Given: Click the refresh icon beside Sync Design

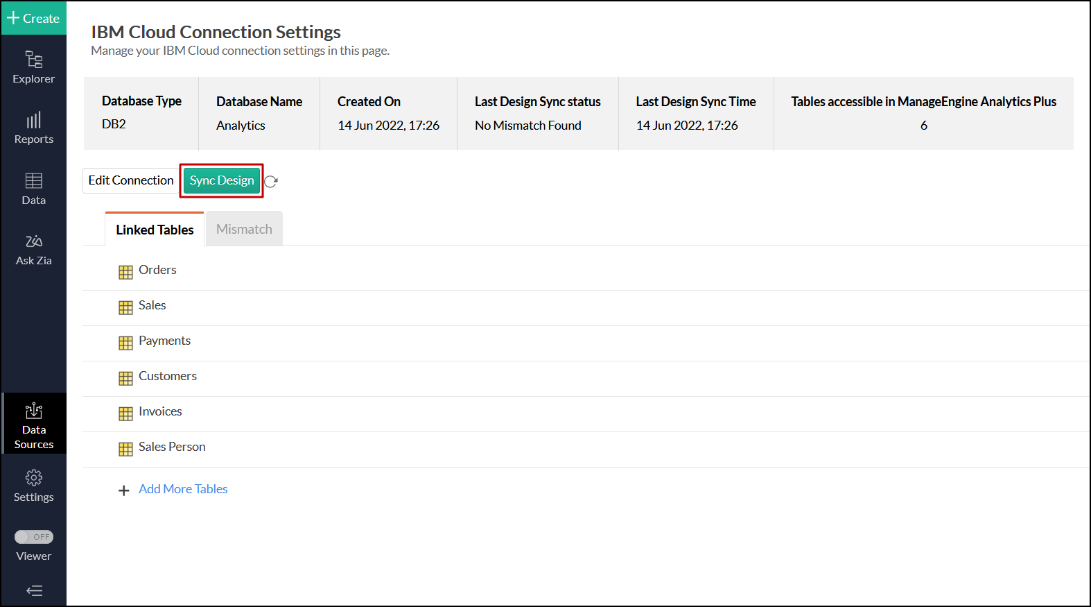Looking at the screenshot, I should point(271,181).
